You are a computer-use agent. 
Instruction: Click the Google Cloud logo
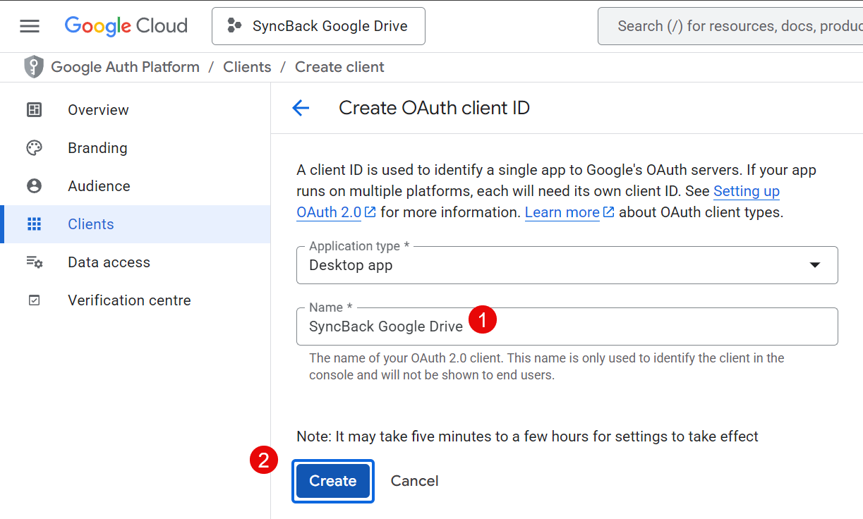tap(126, 26)
